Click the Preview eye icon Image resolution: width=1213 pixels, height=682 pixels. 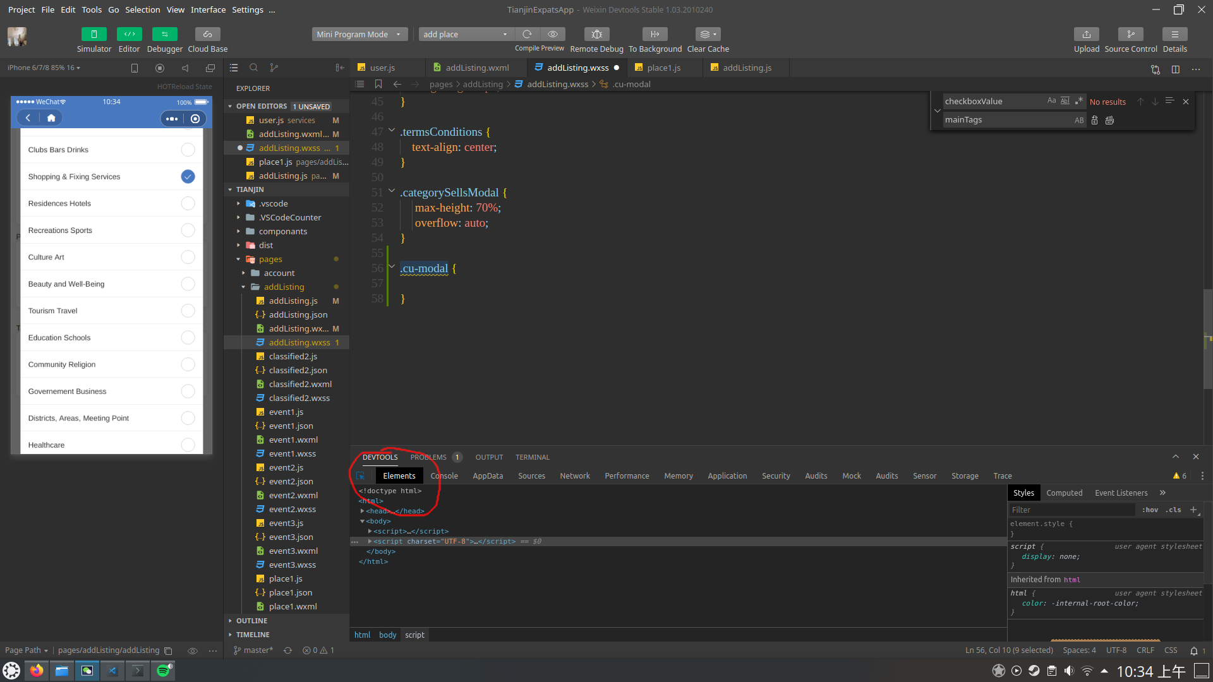(553, 34)
